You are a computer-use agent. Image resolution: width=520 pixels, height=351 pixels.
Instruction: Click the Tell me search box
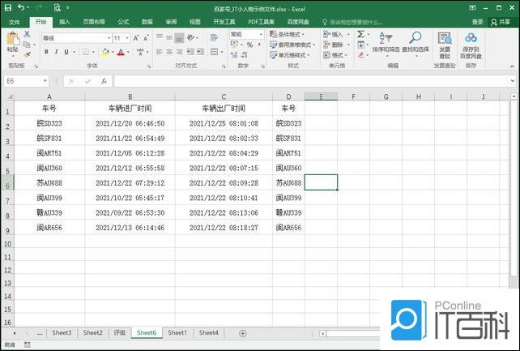point(352,22)
